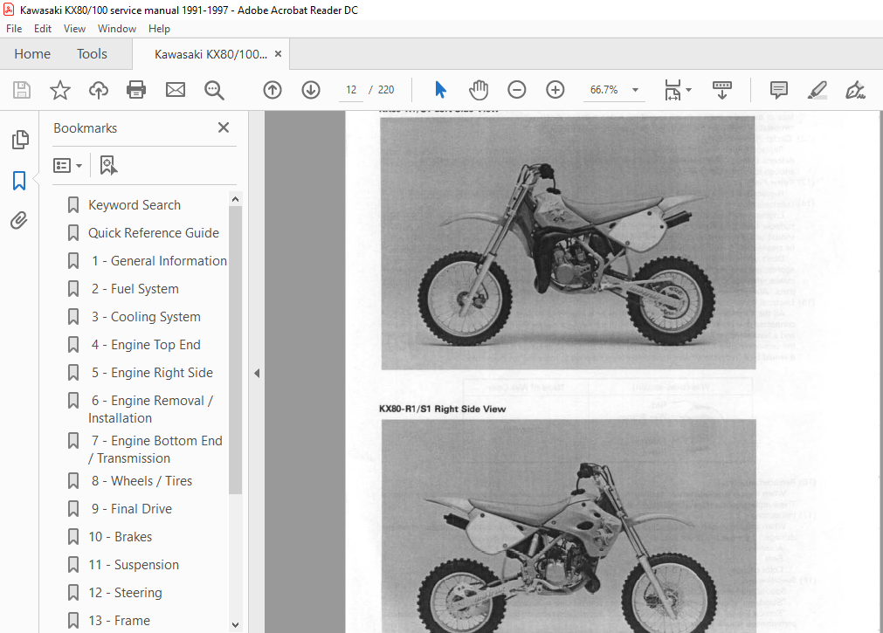883x633 pixels.
Task: Jump to 8 - Wheels / Tires bookmark
Action: point(141,481)
